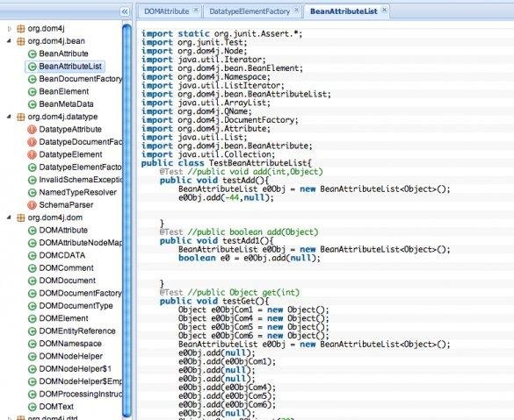Viewport: 514px width, 420px height.
Task: Click the org.dom4j.bean package icon
Action: pyautogui.click(x=21, y=41)
